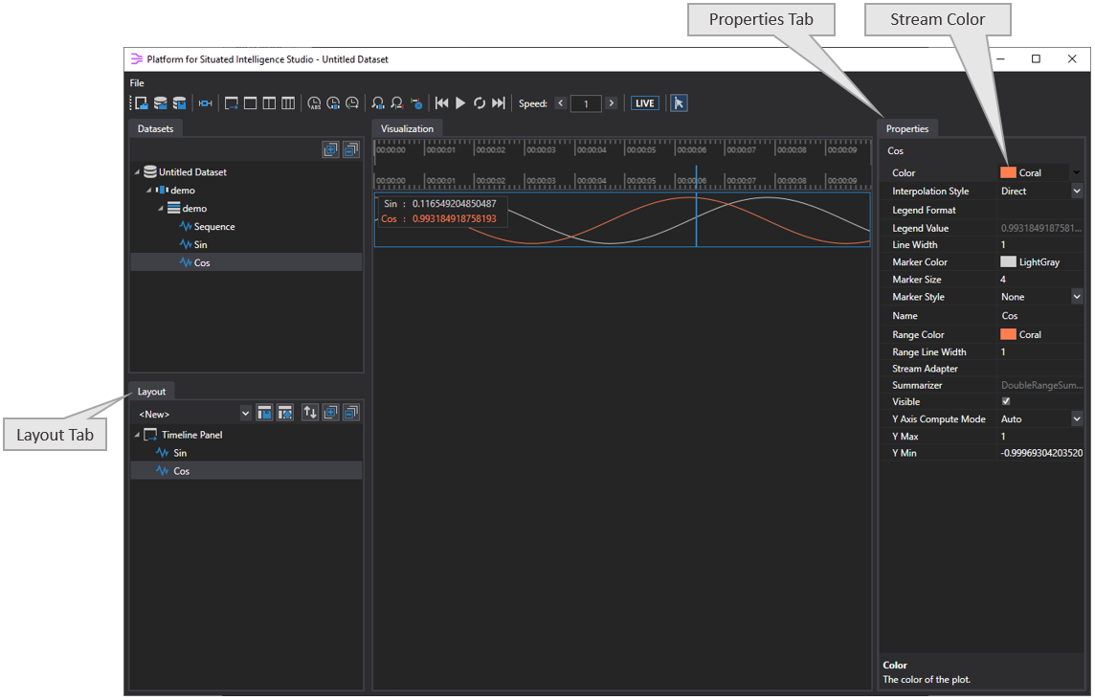Open the layout selection dropdown showing <New>

tap(245, 413)
